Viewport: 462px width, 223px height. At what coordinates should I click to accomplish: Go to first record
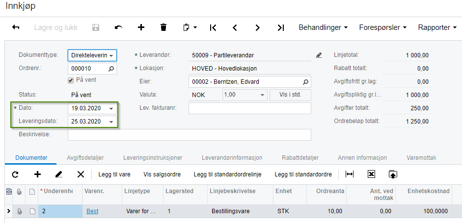tap(213, 27)
